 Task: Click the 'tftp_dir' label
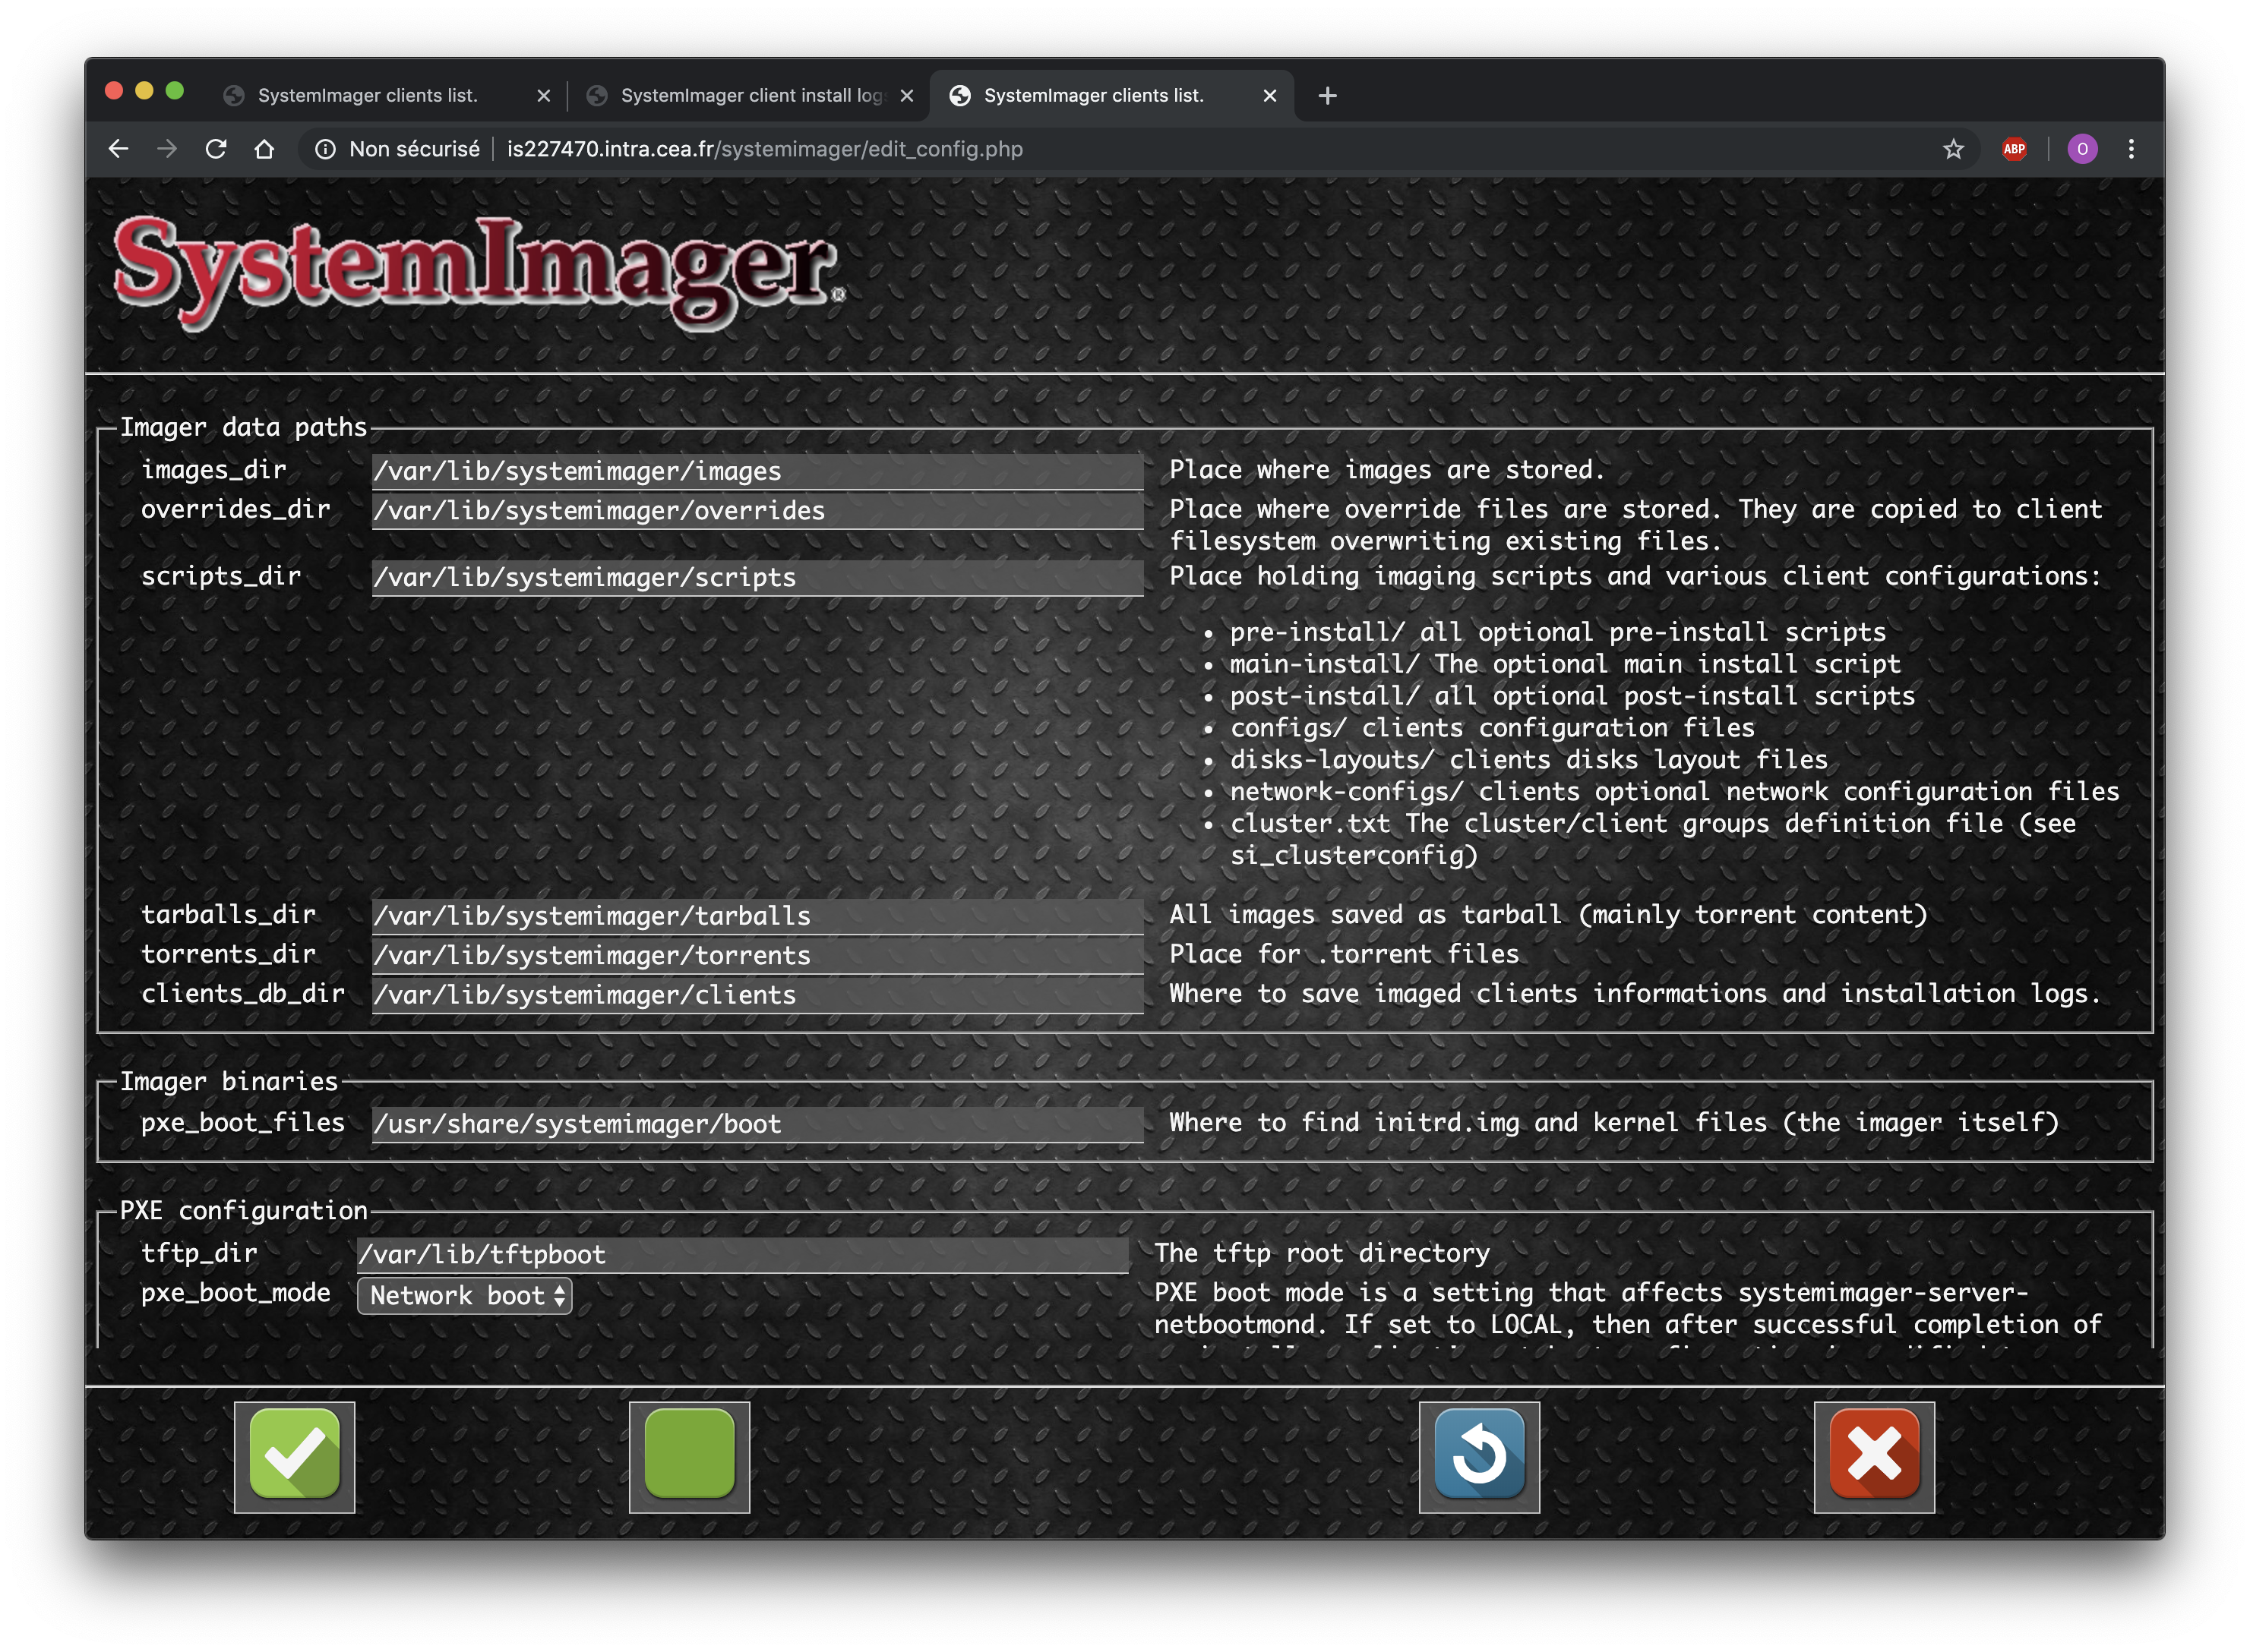click(x=199, y=1253)
